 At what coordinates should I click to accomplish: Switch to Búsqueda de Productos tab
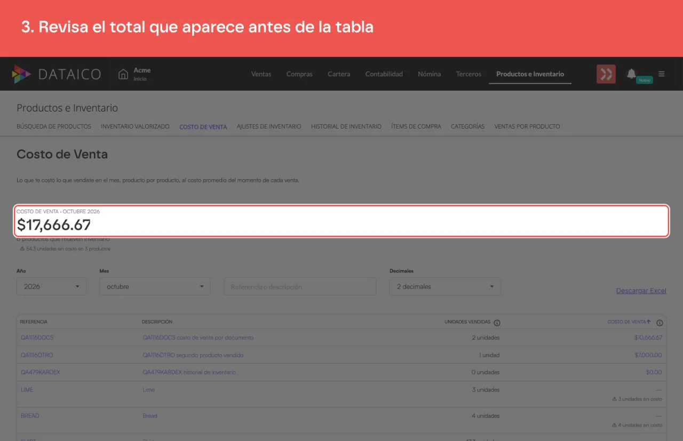54,126
